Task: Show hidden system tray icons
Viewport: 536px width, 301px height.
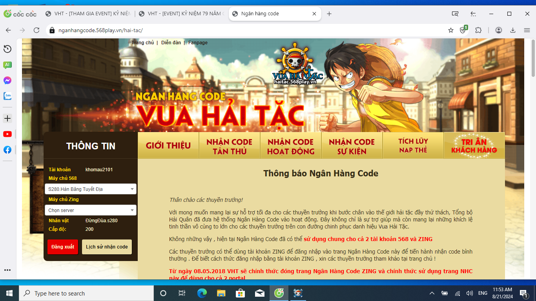Action: tap(432, 293)
